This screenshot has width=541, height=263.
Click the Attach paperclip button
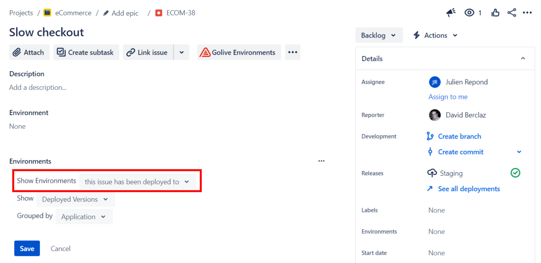coord(29,52)
